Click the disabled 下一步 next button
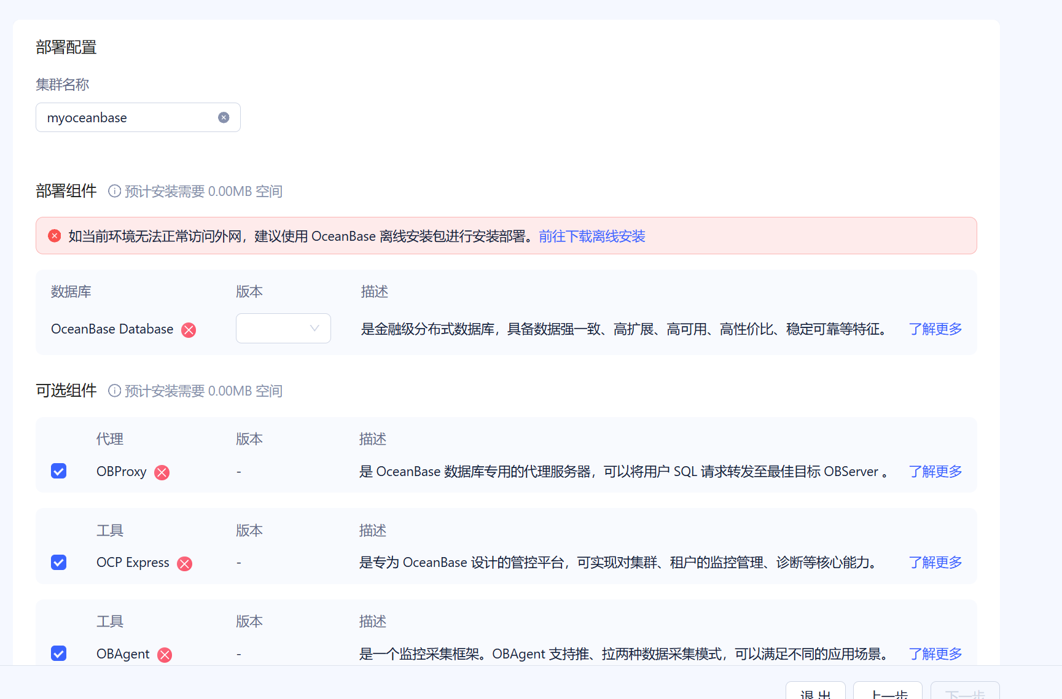Viewport: 1062px width, 699px height. pos(965,691)
